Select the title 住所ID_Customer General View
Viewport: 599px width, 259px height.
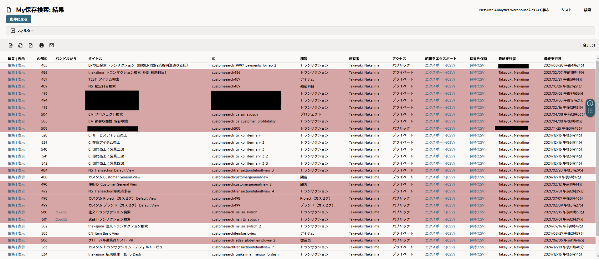113,184
